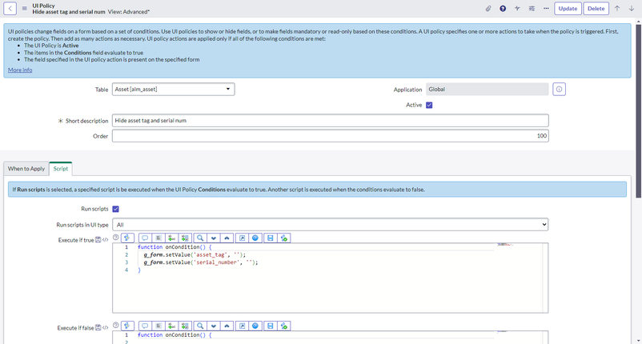Viewport: 642px width, 344px height.
Task: Open the activity stream icon
Action: 517,9
